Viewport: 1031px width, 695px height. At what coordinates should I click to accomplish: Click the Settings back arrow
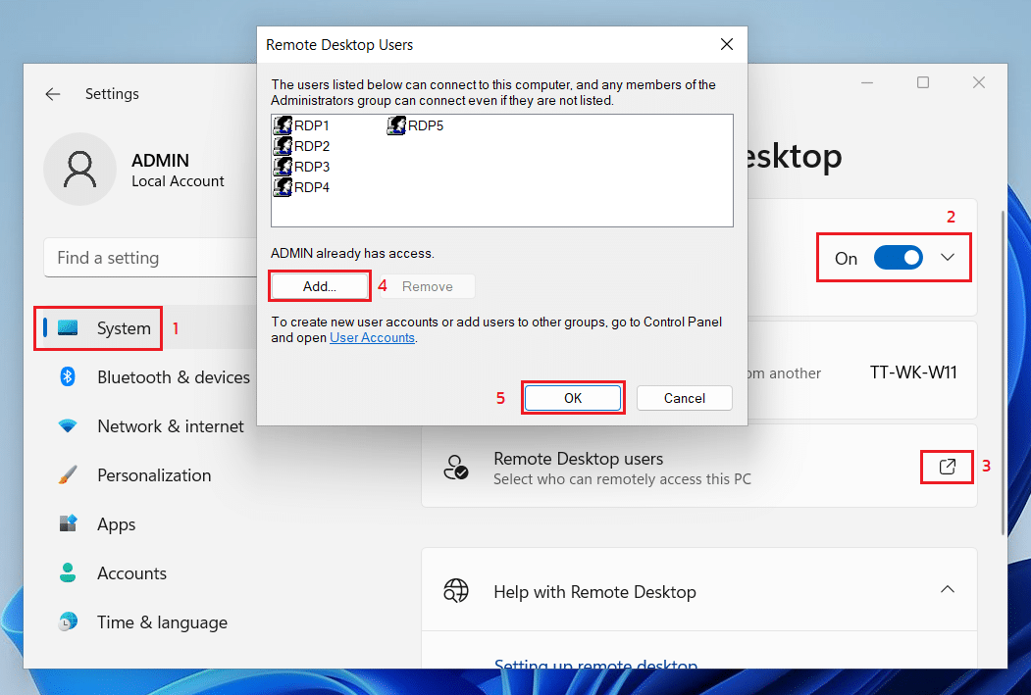pyautogui.click(x=53, y=94)
